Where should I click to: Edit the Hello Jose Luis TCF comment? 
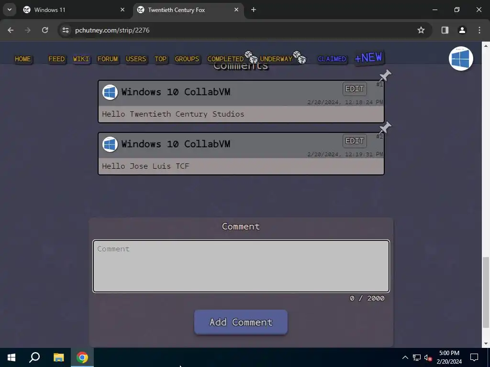click(x=355, y=141)
